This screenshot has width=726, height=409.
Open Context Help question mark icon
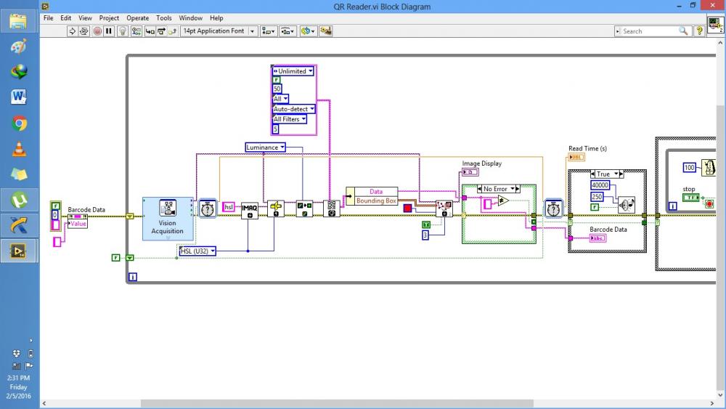700,31
